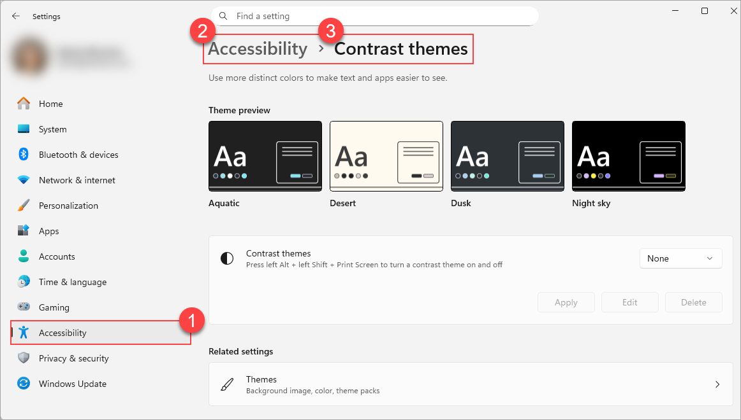Click the Find a setting search box
The image size is (741, 420).
[374, 16]
